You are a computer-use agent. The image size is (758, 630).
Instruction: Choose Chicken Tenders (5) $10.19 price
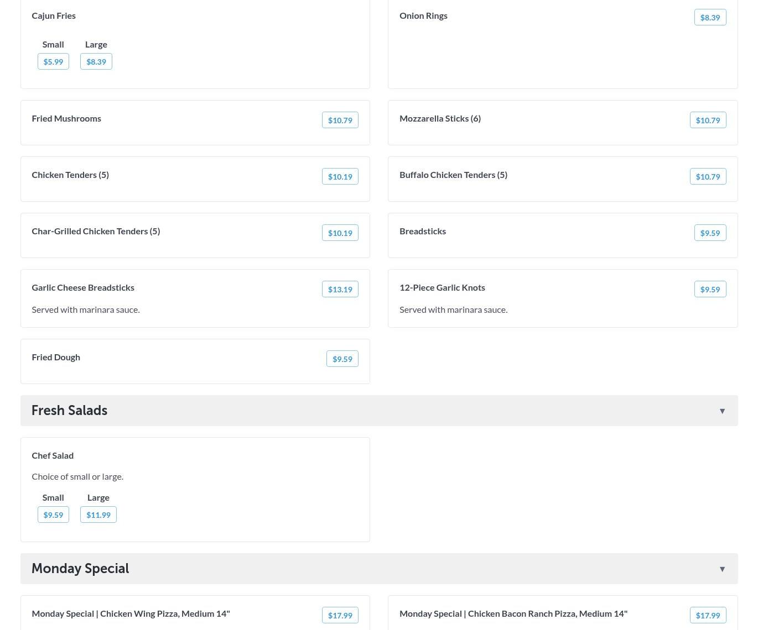(340, 176)
